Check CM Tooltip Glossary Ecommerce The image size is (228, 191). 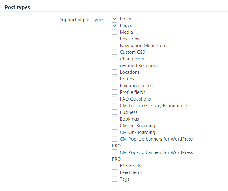click(x=115, y=106)
